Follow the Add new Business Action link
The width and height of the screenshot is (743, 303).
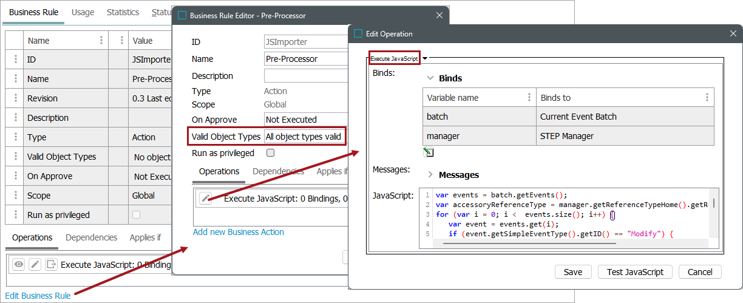point(239,232)
